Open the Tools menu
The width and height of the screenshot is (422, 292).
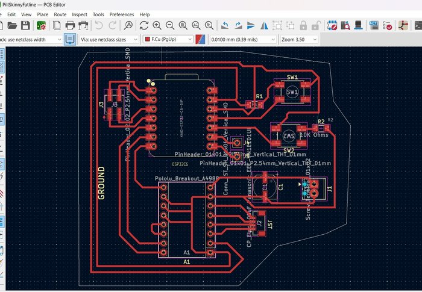[98, 14]
